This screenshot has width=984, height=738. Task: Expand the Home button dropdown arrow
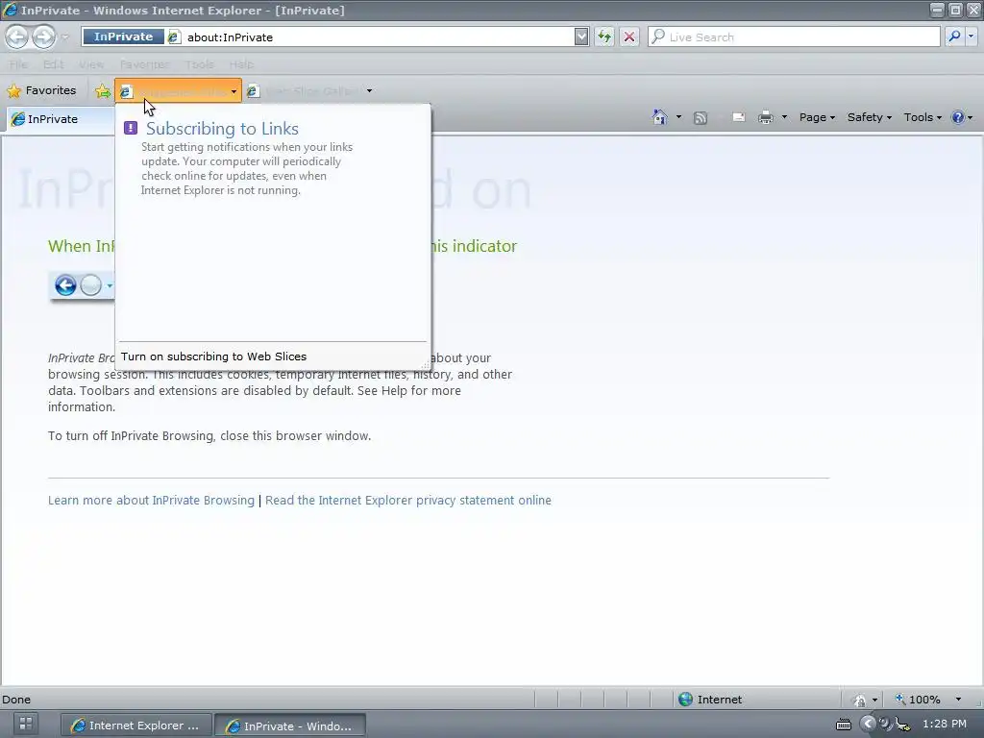click(678, 117)
